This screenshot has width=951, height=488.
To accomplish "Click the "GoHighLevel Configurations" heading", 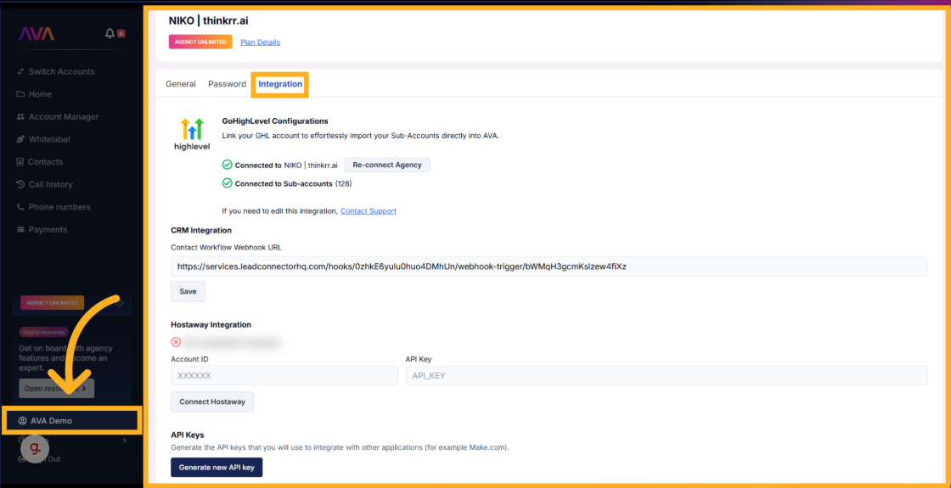I will tap(275, 121).
